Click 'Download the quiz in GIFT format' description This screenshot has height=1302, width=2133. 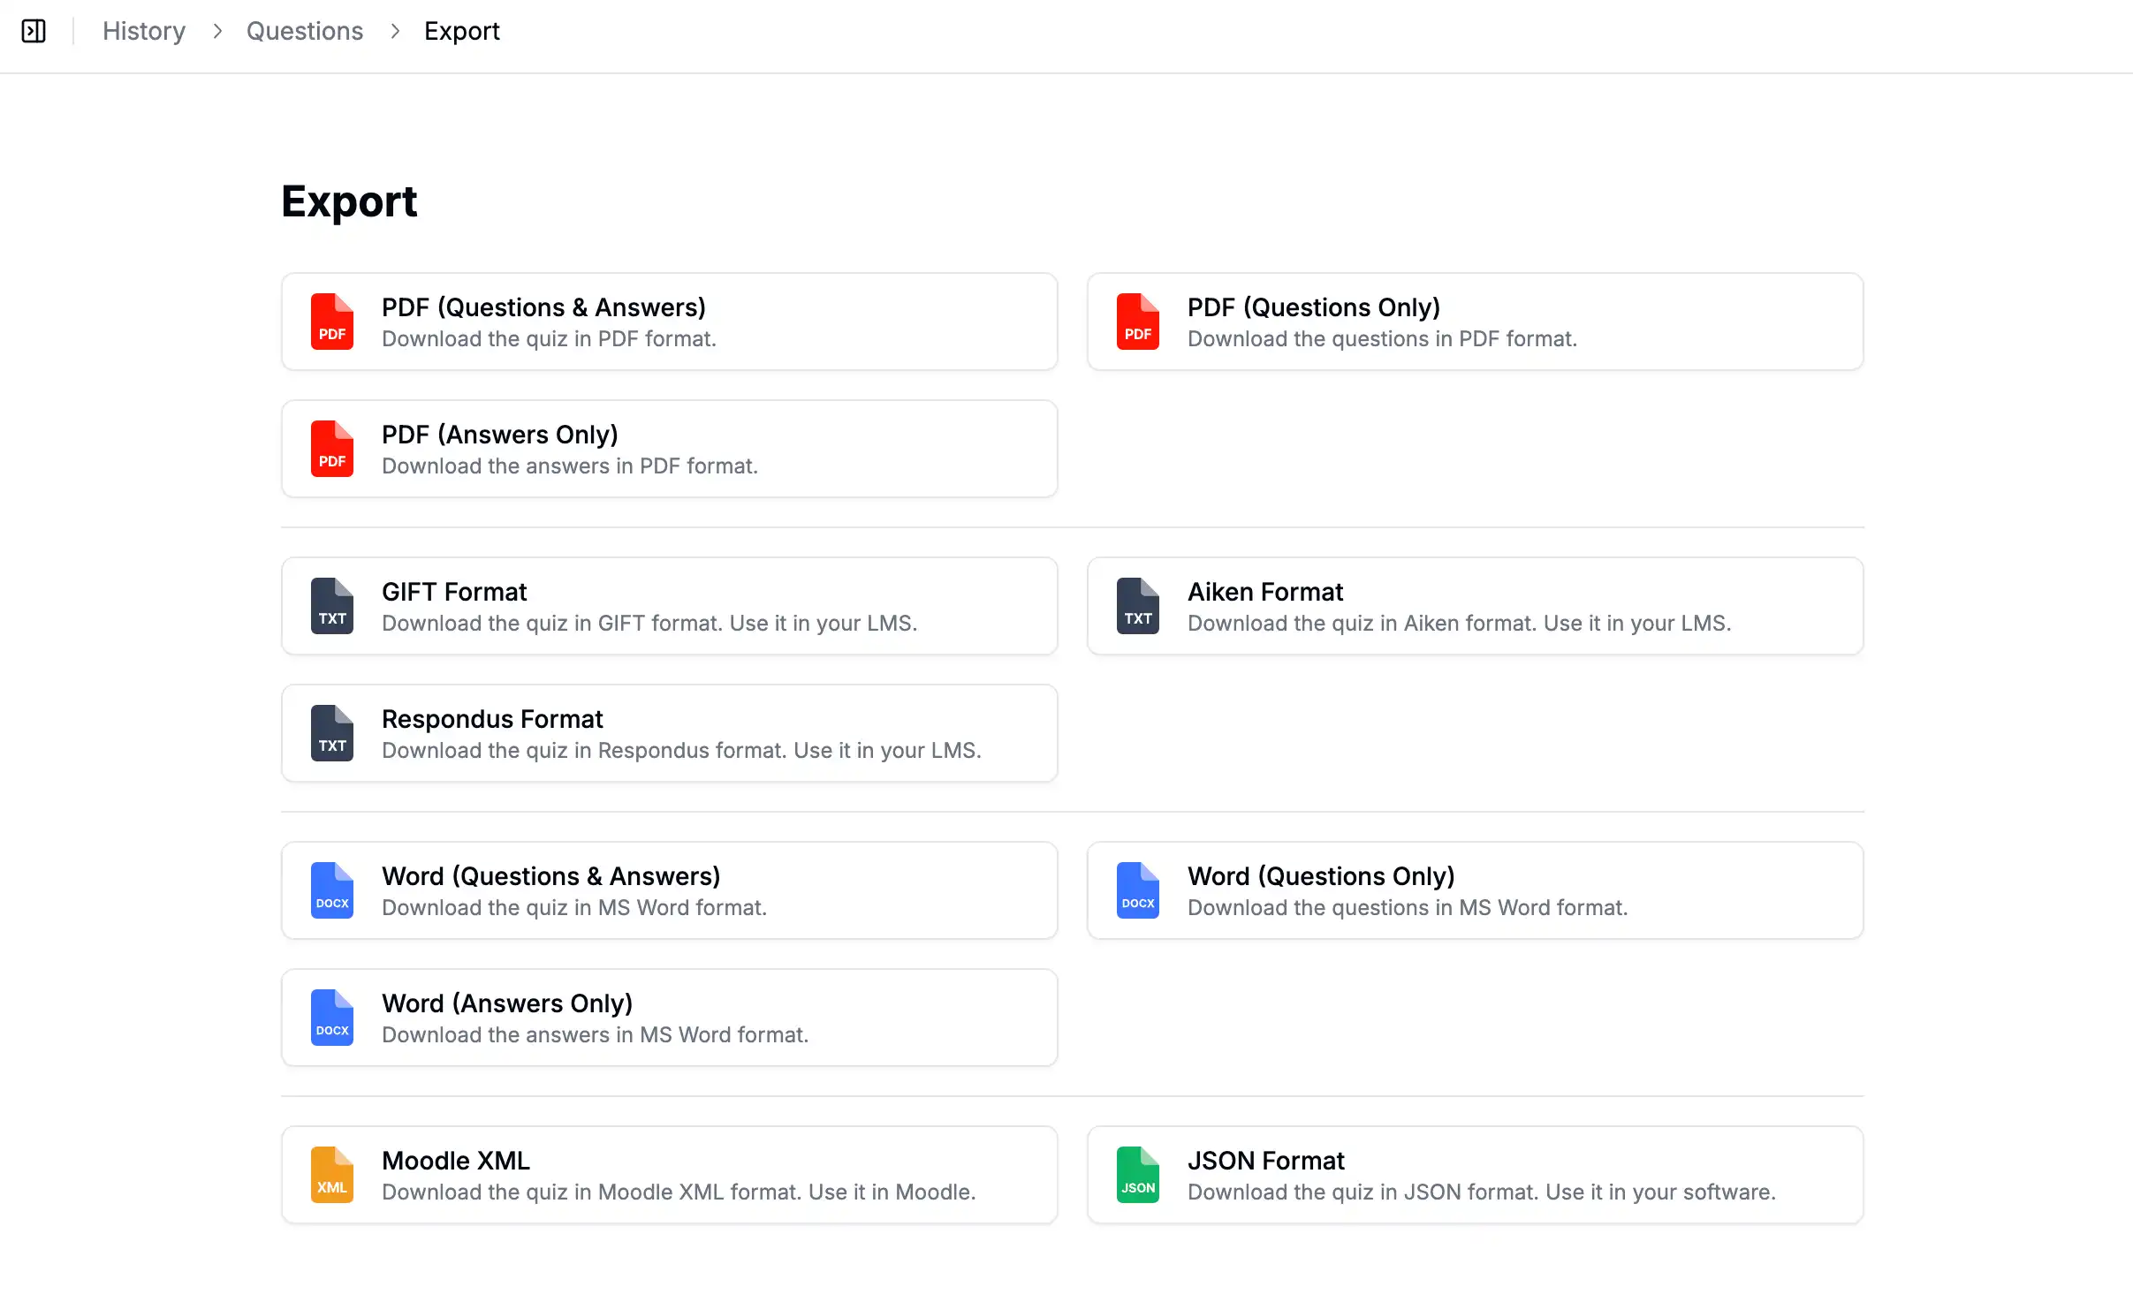pyautogui.click(x=649, y=624)
